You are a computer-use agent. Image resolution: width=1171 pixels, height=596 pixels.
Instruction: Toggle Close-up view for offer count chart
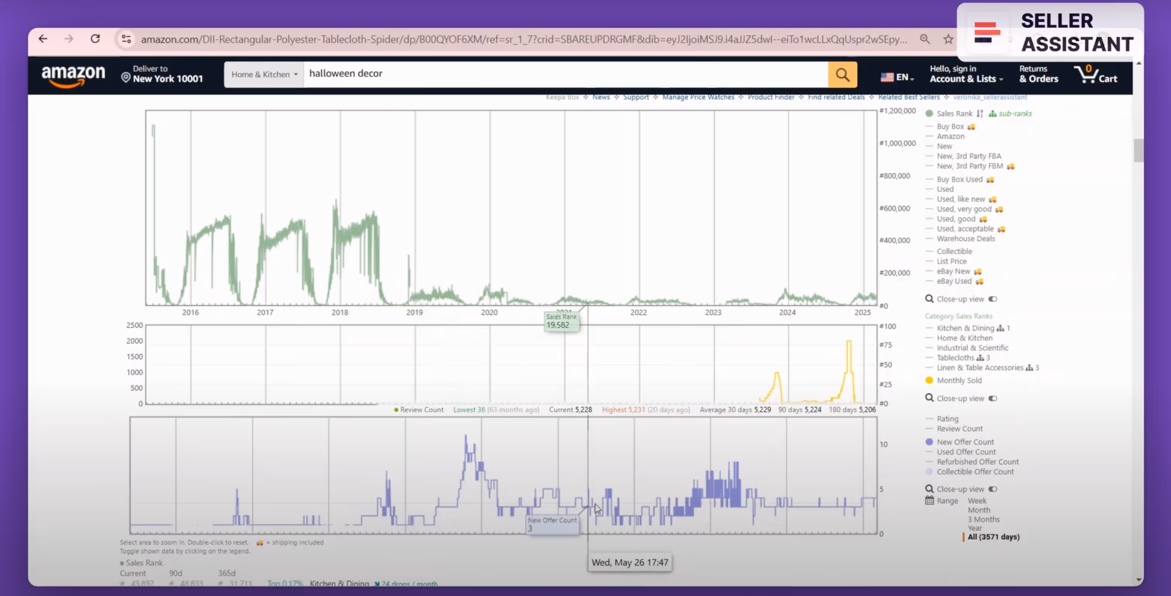pos(992,489)
